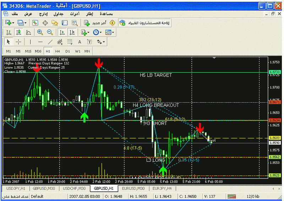
Task: Select the crosshair tool
Action: pos(18,42)
